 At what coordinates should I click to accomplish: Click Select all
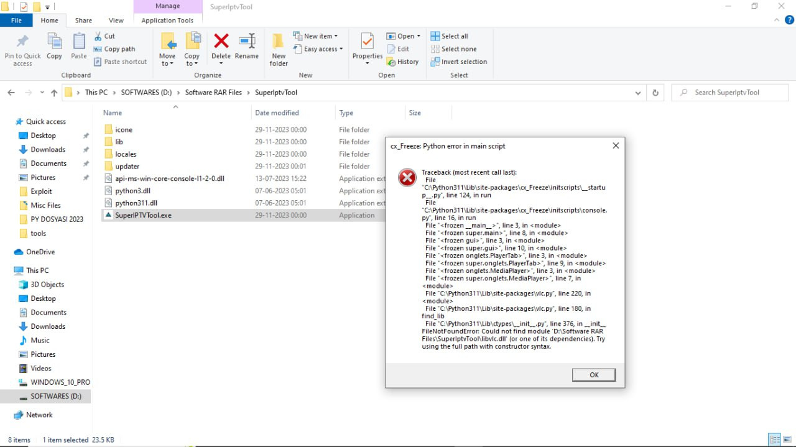point(449,36)
